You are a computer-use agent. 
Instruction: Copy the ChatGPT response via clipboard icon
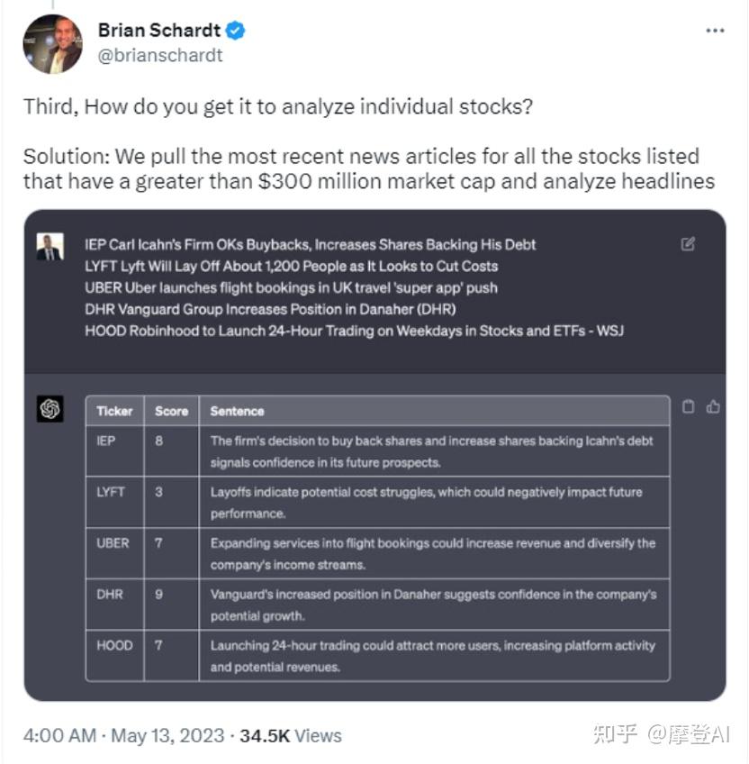(689, 406)
